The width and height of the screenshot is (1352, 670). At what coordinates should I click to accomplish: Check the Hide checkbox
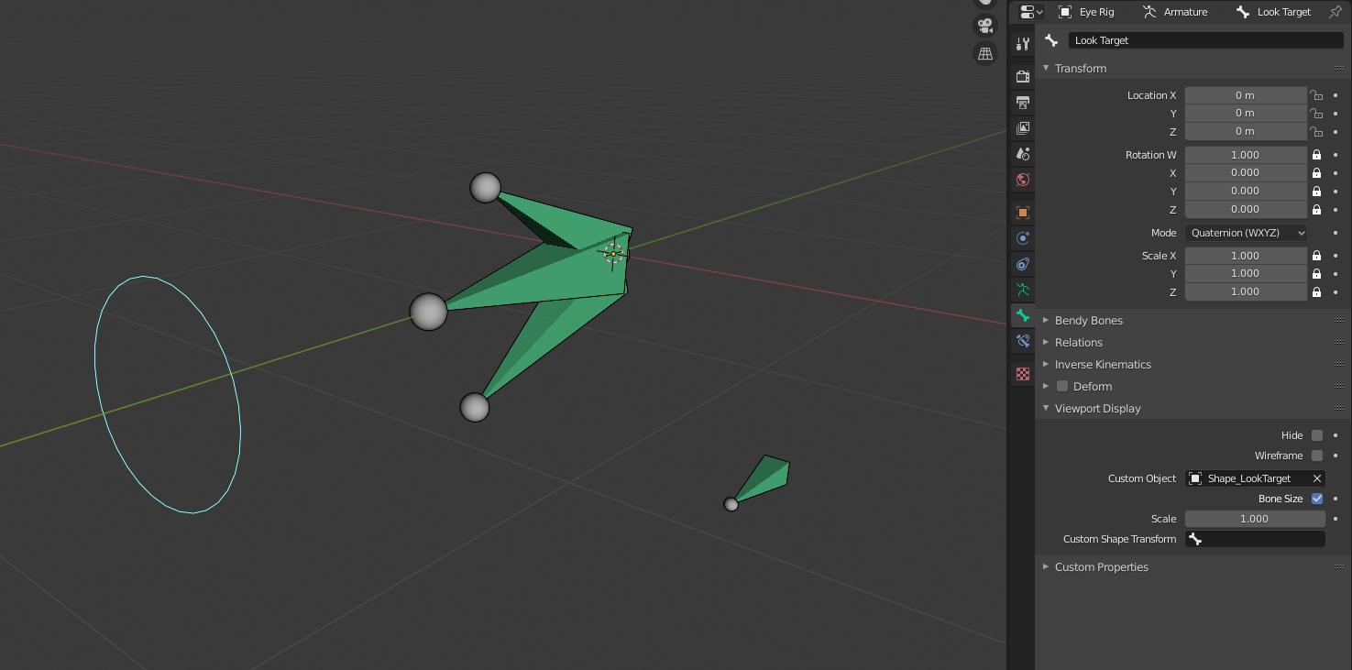tap(1317, 435)
